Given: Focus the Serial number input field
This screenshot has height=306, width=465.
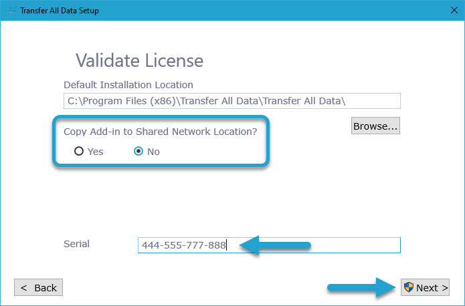Looking at the screenshot, I should pos(269,245).
